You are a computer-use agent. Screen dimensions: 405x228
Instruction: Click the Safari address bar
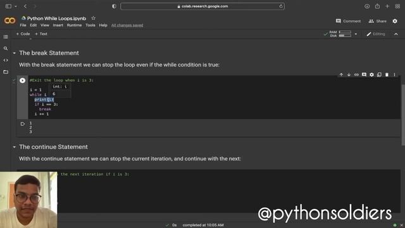click(202, 6)
